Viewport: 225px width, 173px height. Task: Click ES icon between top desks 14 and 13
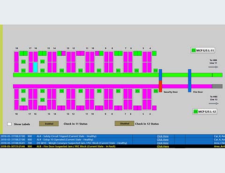62,71
